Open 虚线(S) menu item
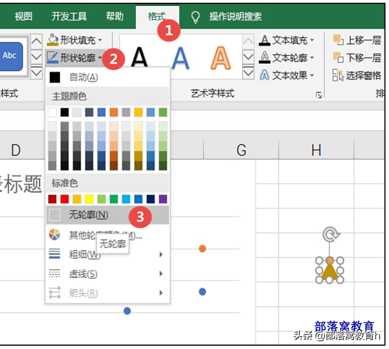Image resolution: width=389 pixels, height=349 pixels. click(108, 274)
